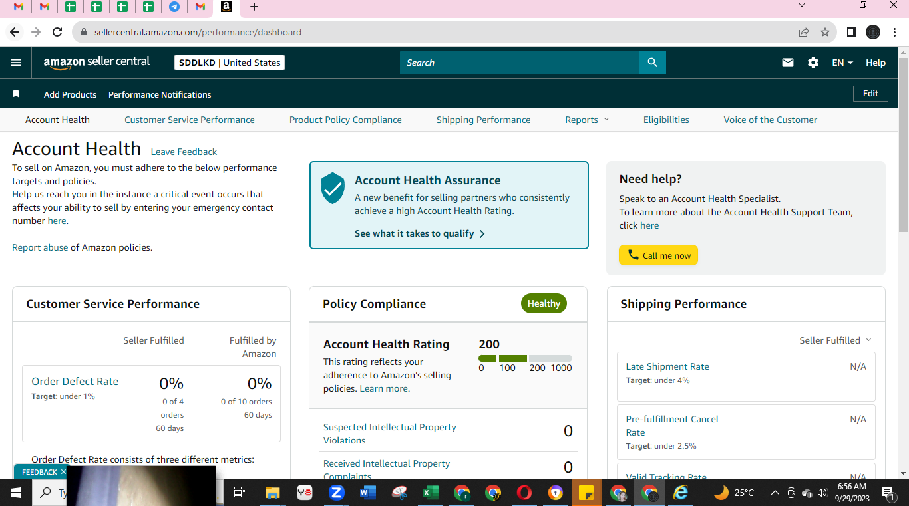
Task: Toggle the browser side panel
Action: pyautogui.click(x=851, y=32)
